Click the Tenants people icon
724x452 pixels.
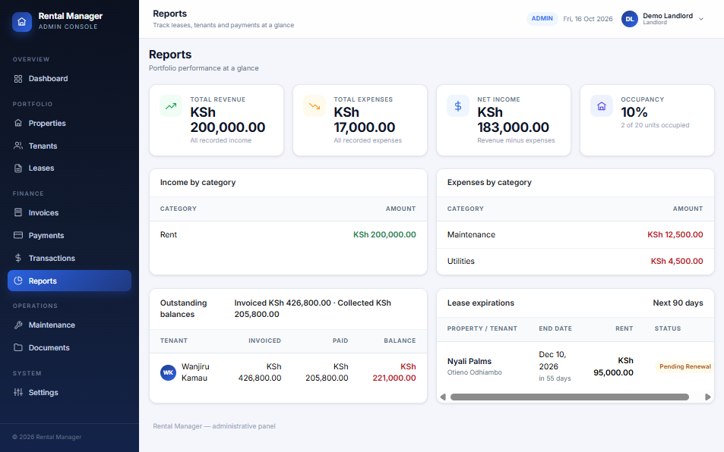click(x=18, y=146)
